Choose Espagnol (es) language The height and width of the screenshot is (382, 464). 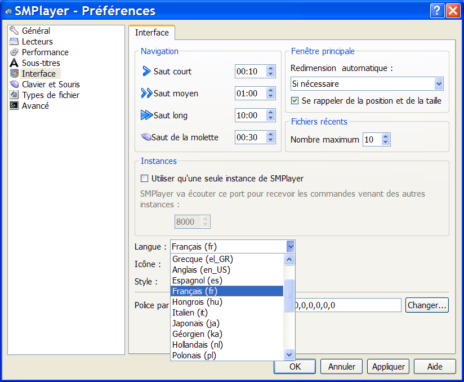point(227,280)
